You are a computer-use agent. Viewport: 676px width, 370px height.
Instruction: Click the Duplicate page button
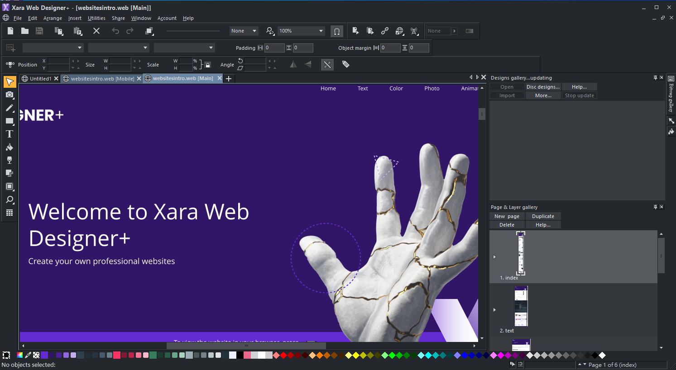coord(543,216)
